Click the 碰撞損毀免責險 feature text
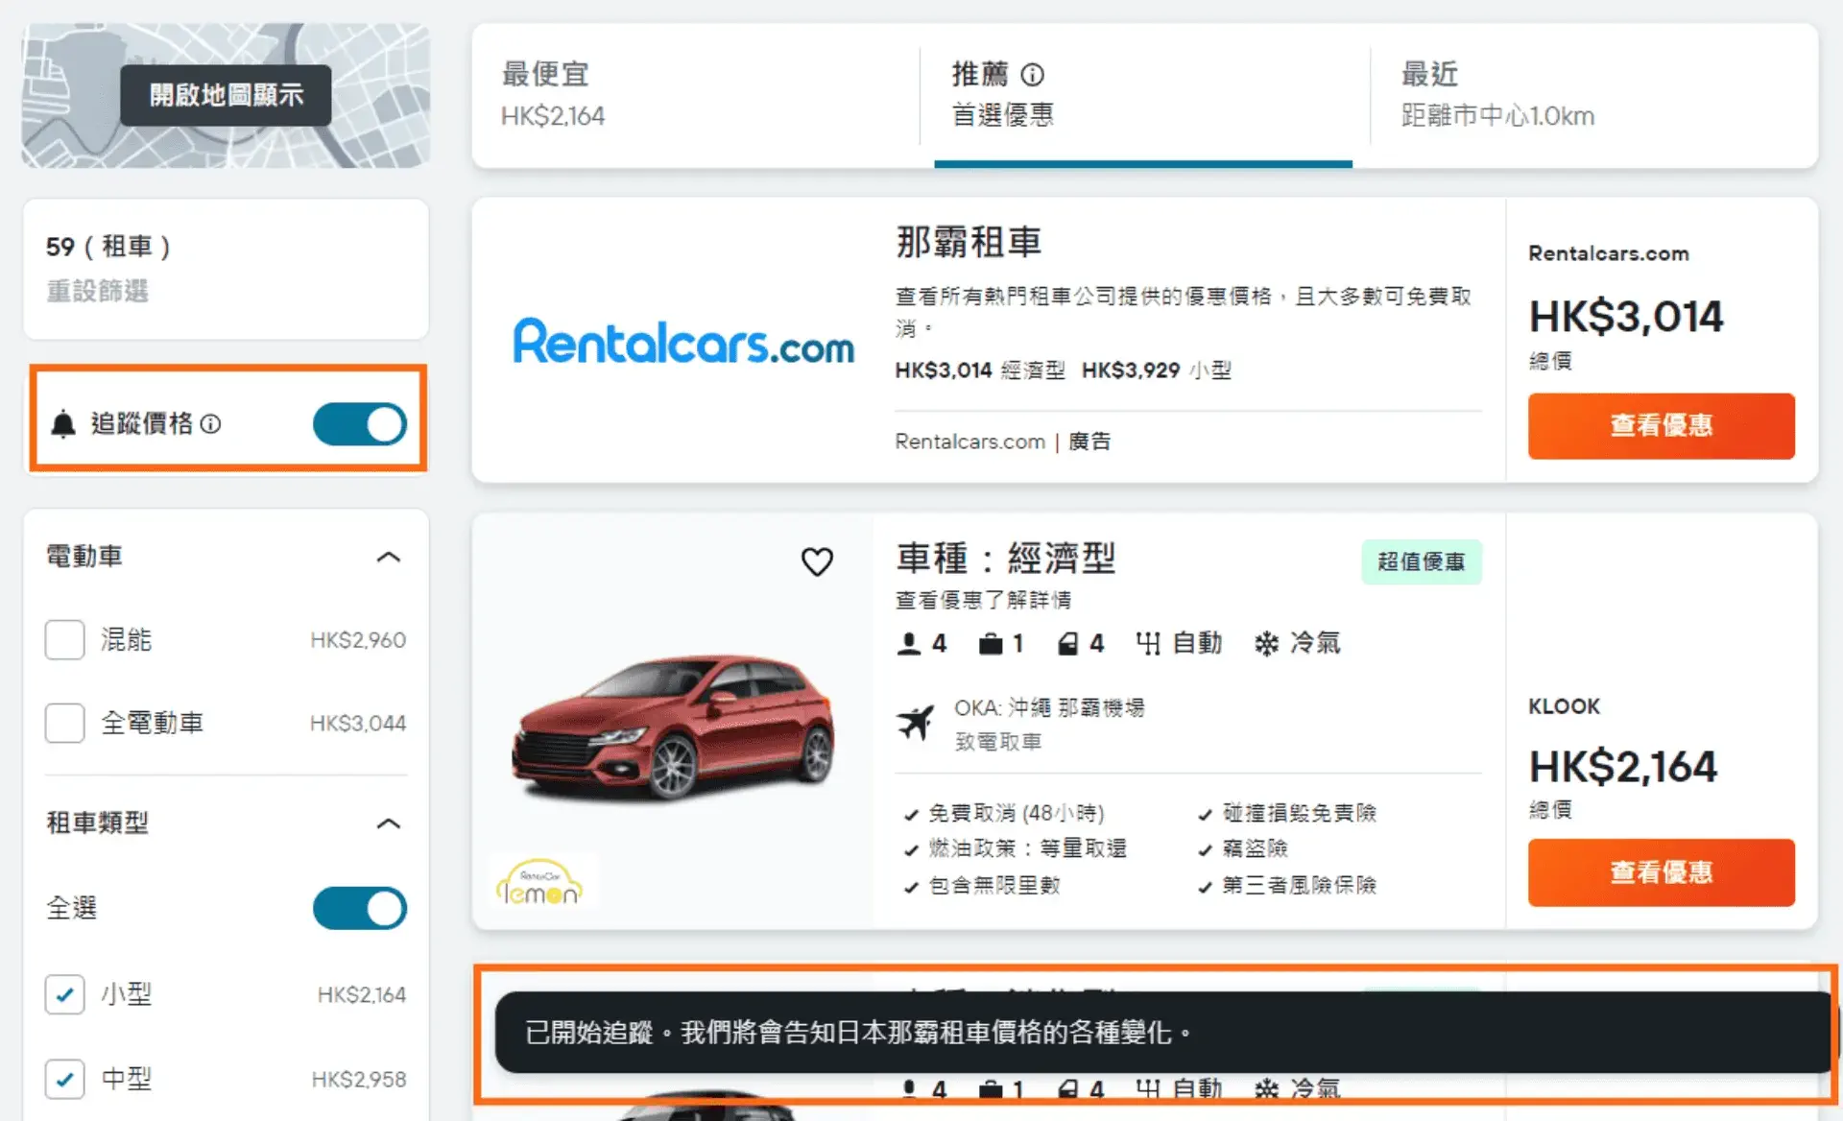Viewport: 1843px width, 1121px height. pos(1300,814)
